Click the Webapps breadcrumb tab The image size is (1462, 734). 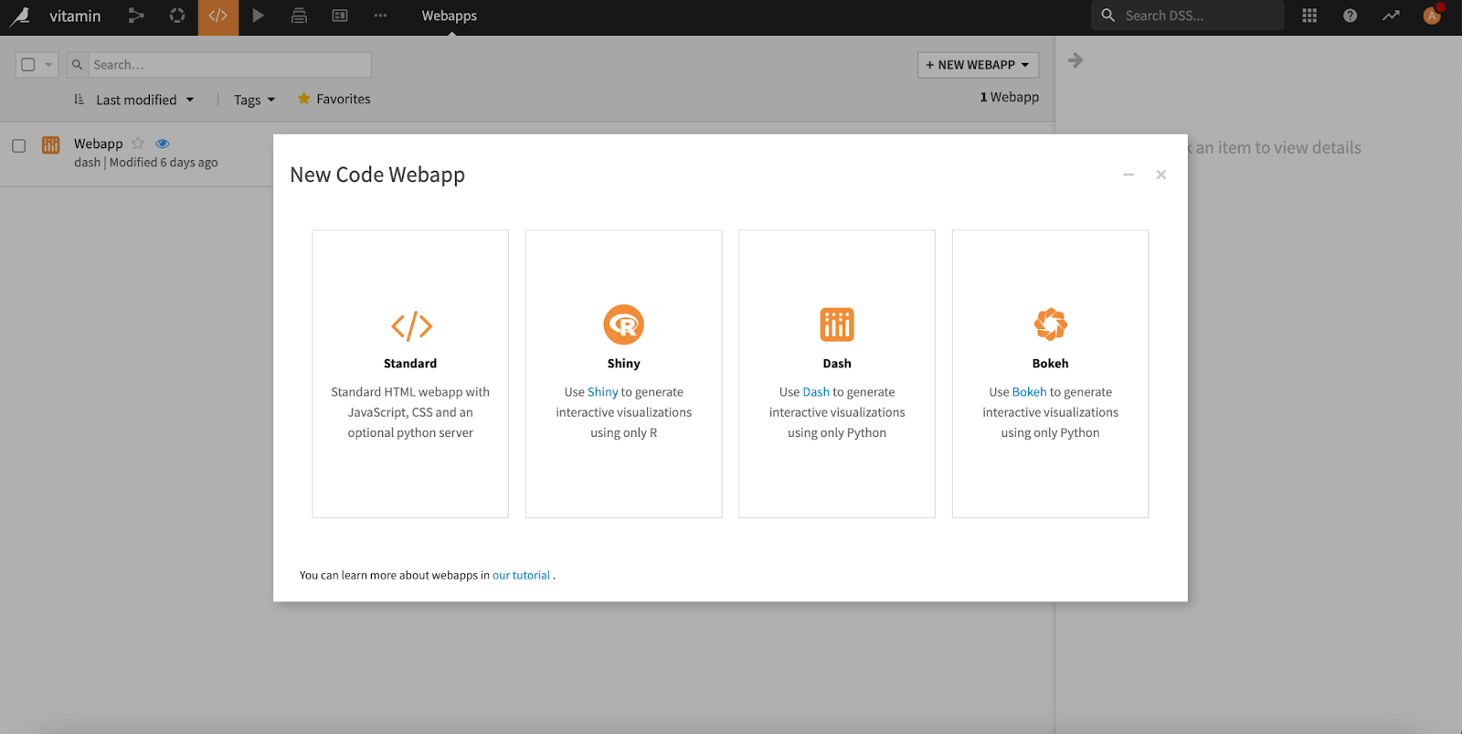[449, 16]
